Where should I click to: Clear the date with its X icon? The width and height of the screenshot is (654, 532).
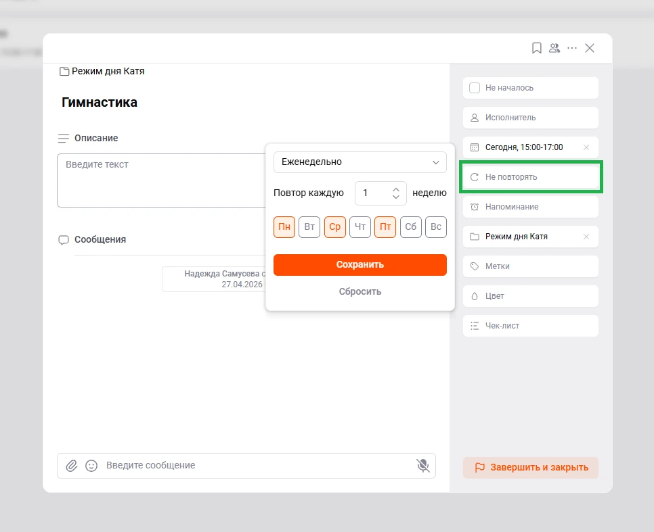(586, 147)
